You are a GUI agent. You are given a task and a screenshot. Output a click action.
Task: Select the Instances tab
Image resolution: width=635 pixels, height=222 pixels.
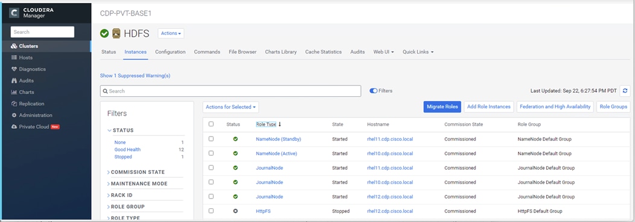pyautogui.click(x=136, y=52)
